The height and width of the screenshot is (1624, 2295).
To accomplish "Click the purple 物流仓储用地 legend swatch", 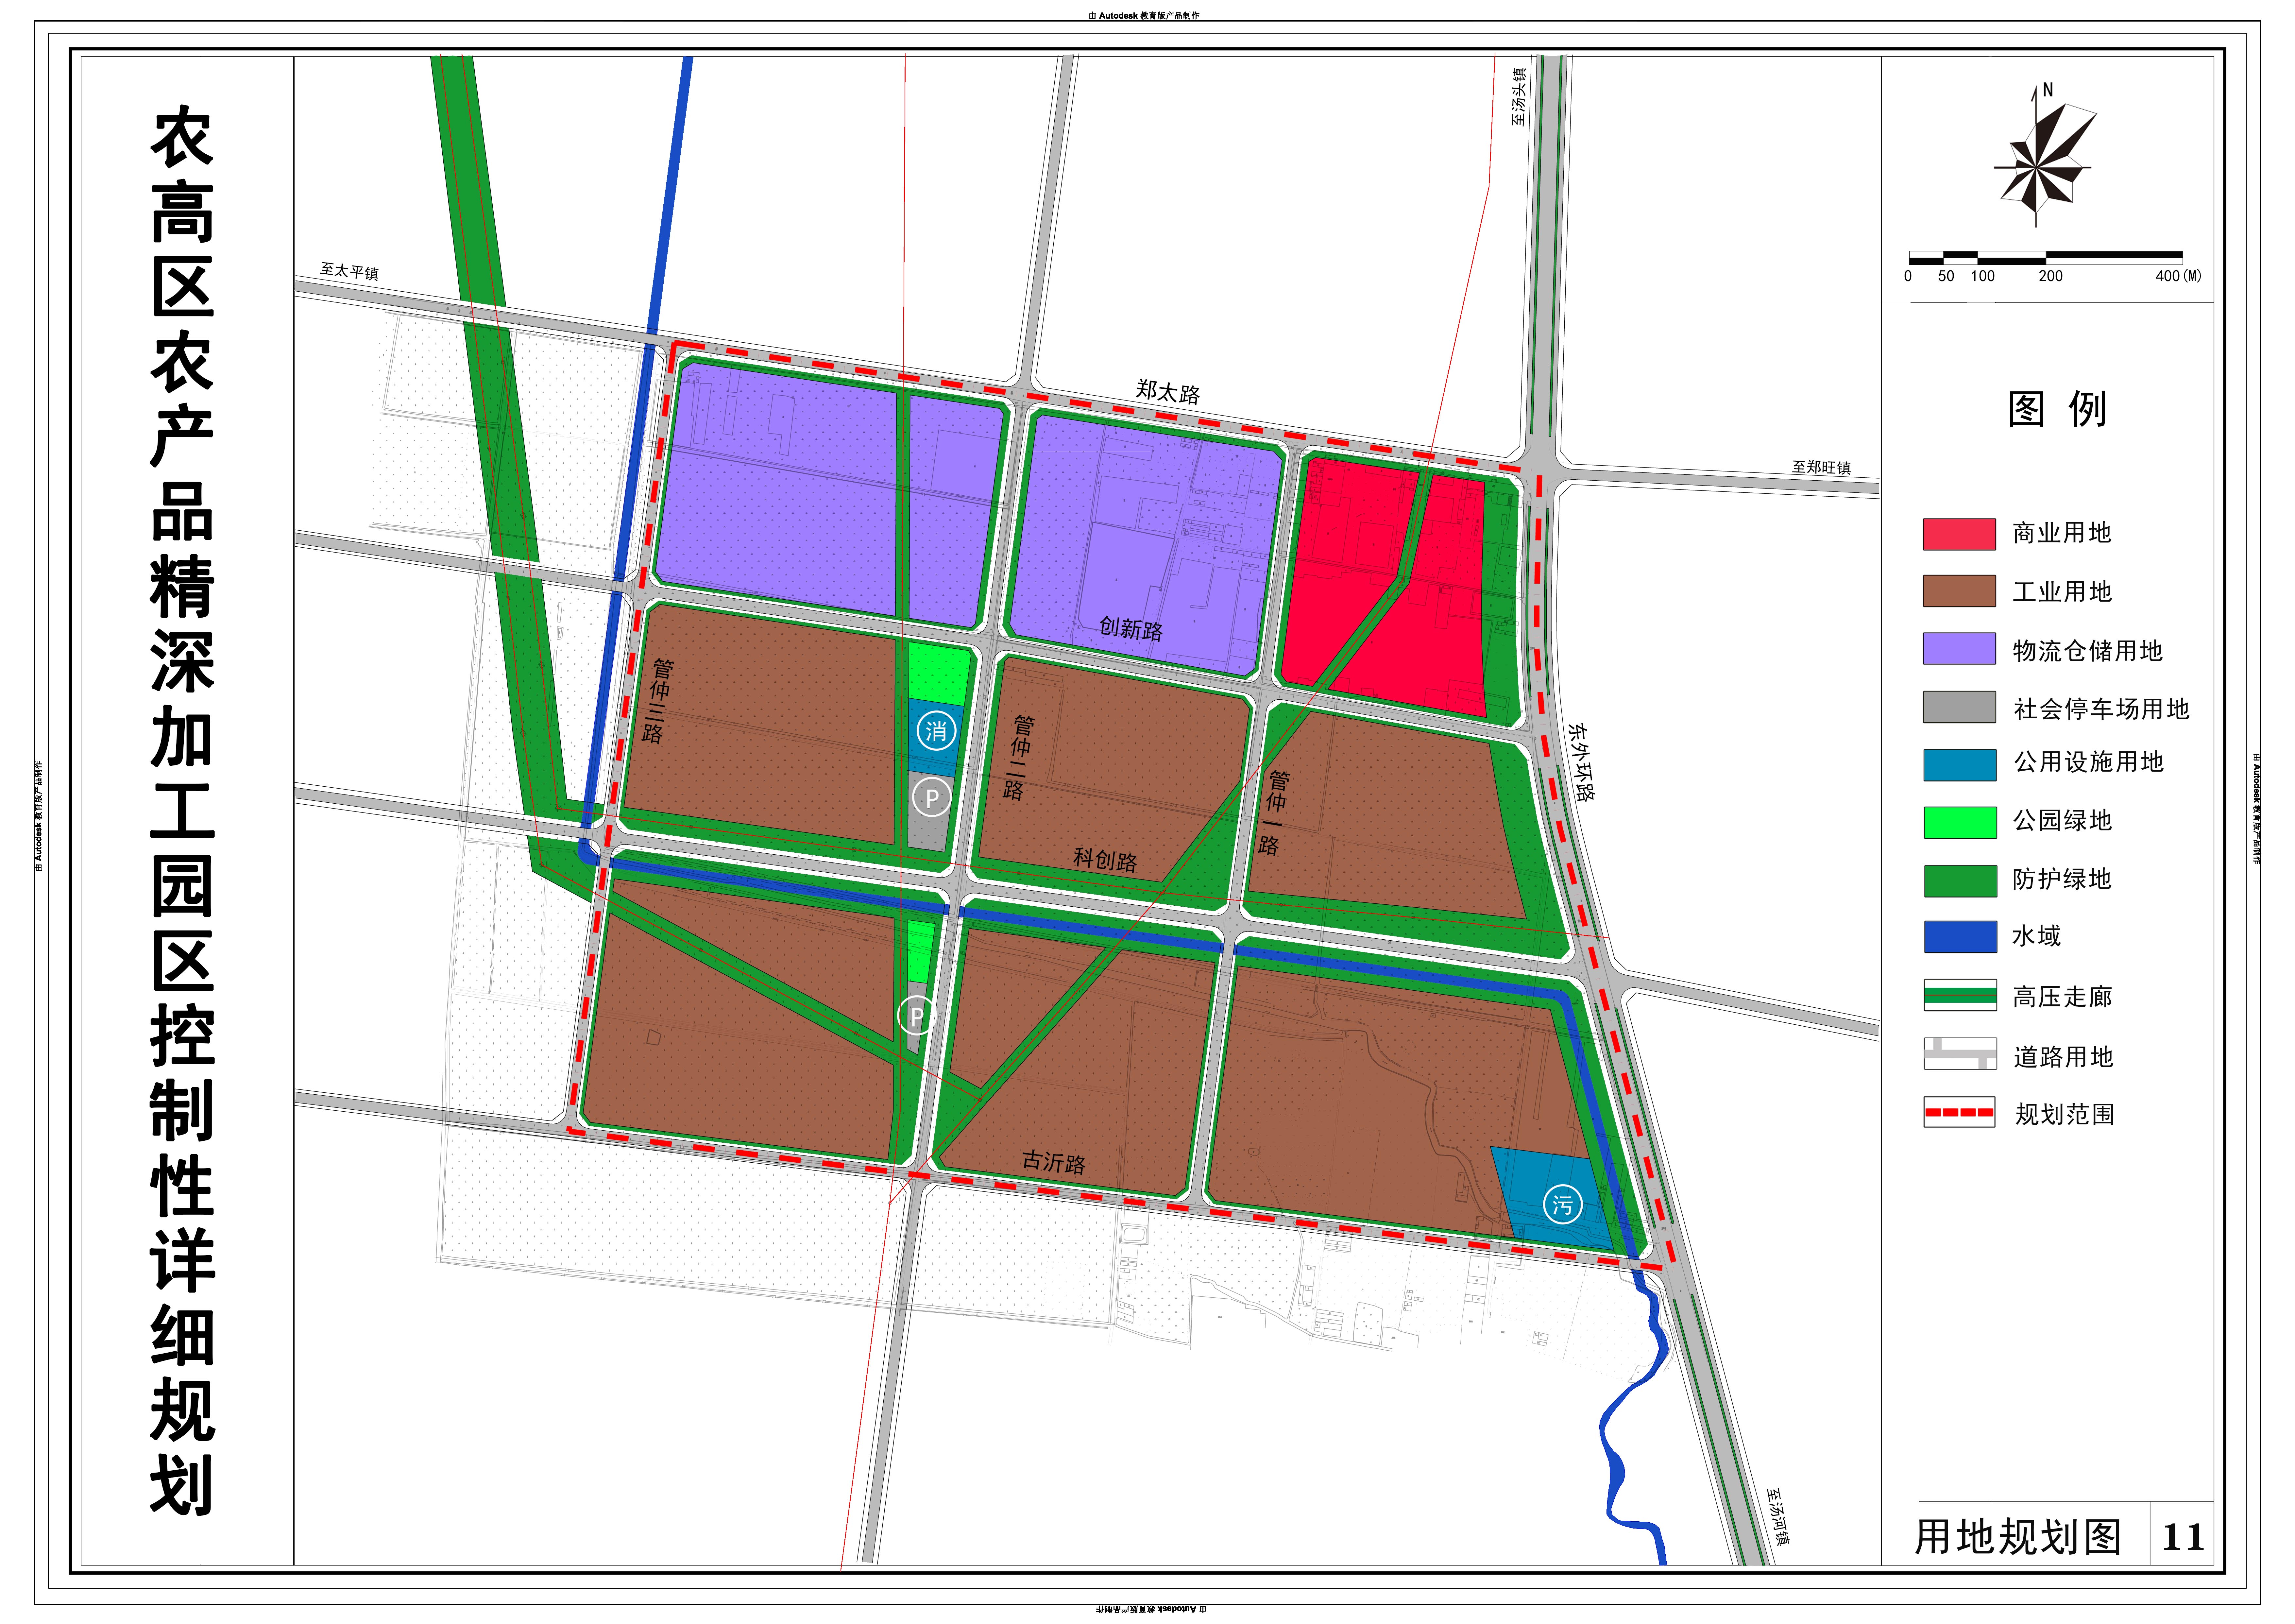I will coord(1959,649).
